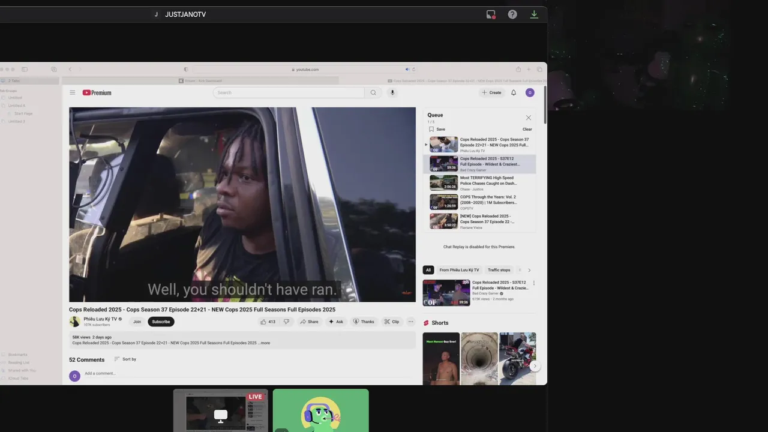The width and height of the screenshot is (768, 432).
Task: Add a new Safari tab with plus icon
Action: 529,70
